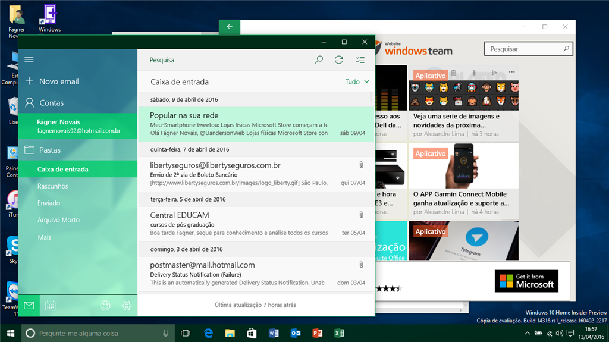This screenshot has width=609, height=342.
Task: Click the search magnifier icon in Mail
Action: point(319,60)
